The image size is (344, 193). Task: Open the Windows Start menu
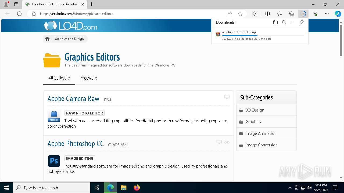tap(6, 188)
